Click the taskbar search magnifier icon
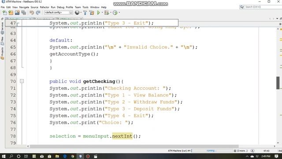282x159 pixels. click(11, 156)
